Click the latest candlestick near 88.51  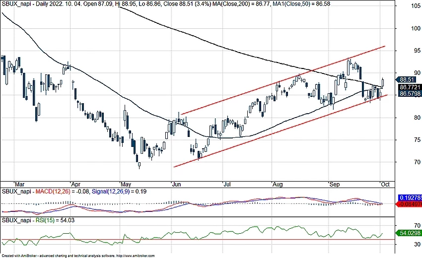click(383, 82)
